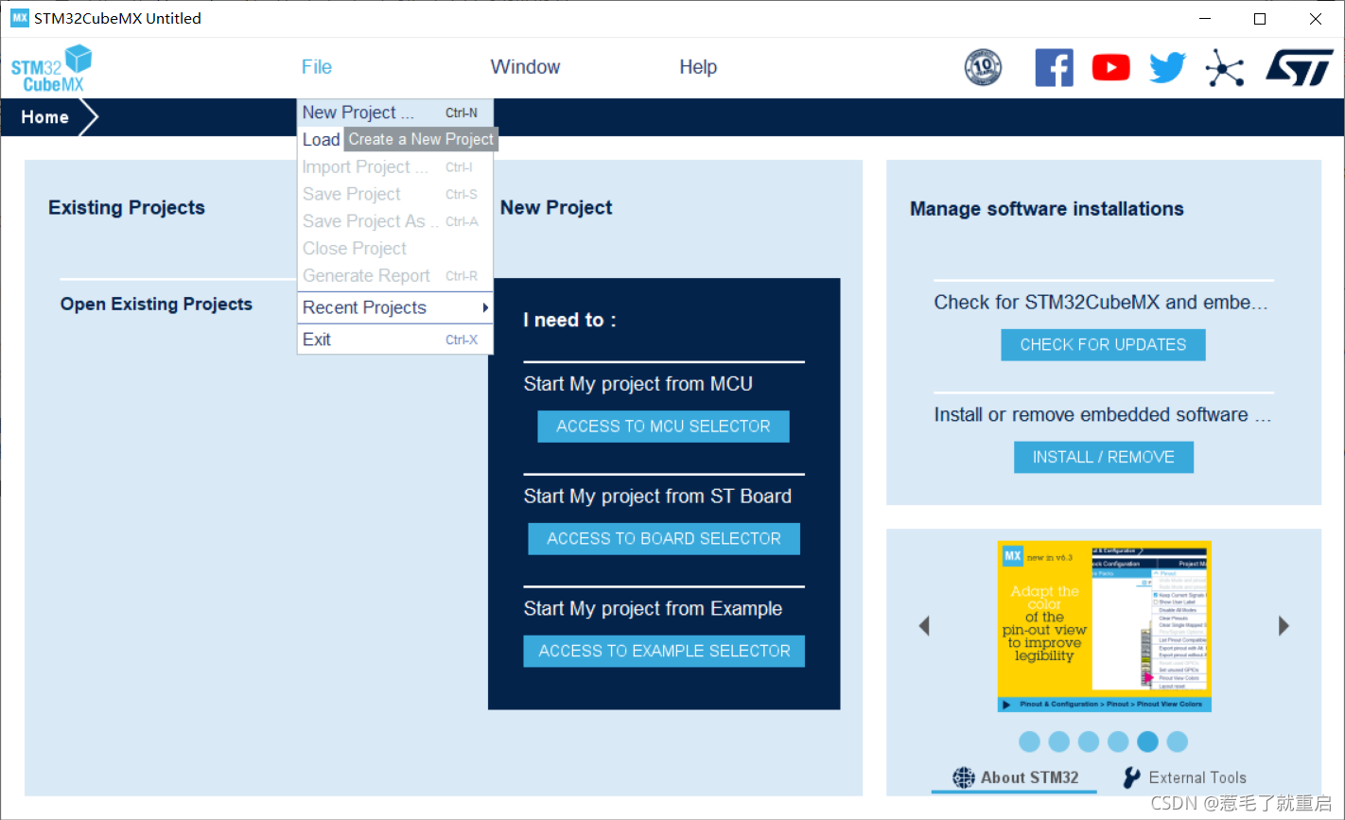Click Access to Board Selector button
This screenshot has width=1345, height=820.
point(664,539)
